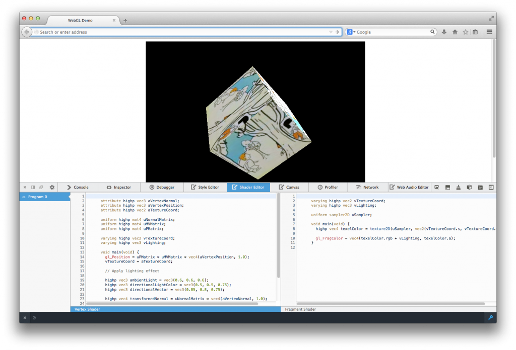
Task: Switch to the Inspector tab
Action: [x=119, y=187]
